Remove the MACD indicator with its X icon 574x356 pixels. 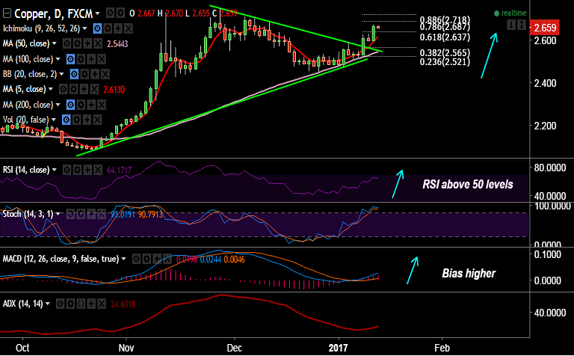tap(167, 260)
